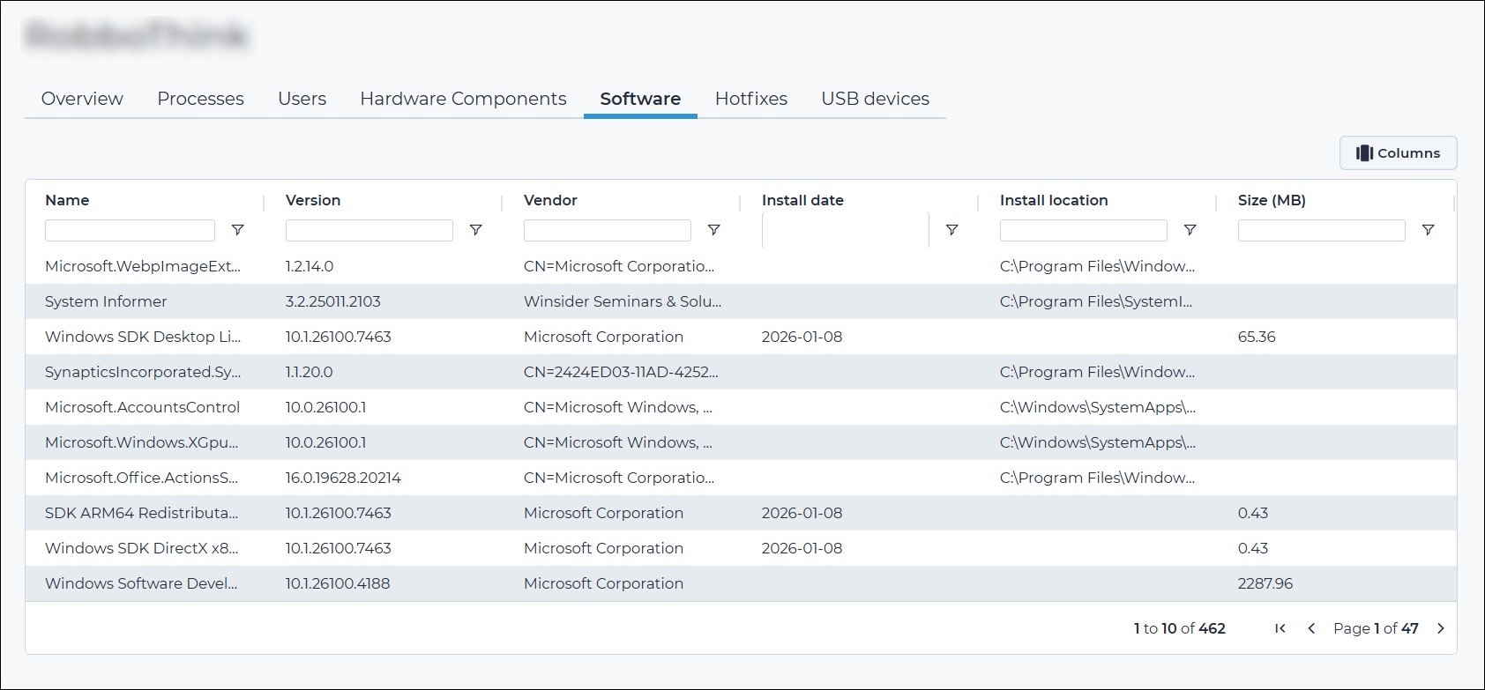The height and width of the screenshot is (690, 1485).
Task: Switch to the Overview tab
Action: tap(82, 99)
